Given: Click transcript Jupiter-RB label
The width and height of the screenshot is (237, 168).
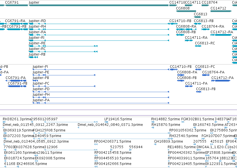Looking at the screenshot, I should tap(37, 54).
